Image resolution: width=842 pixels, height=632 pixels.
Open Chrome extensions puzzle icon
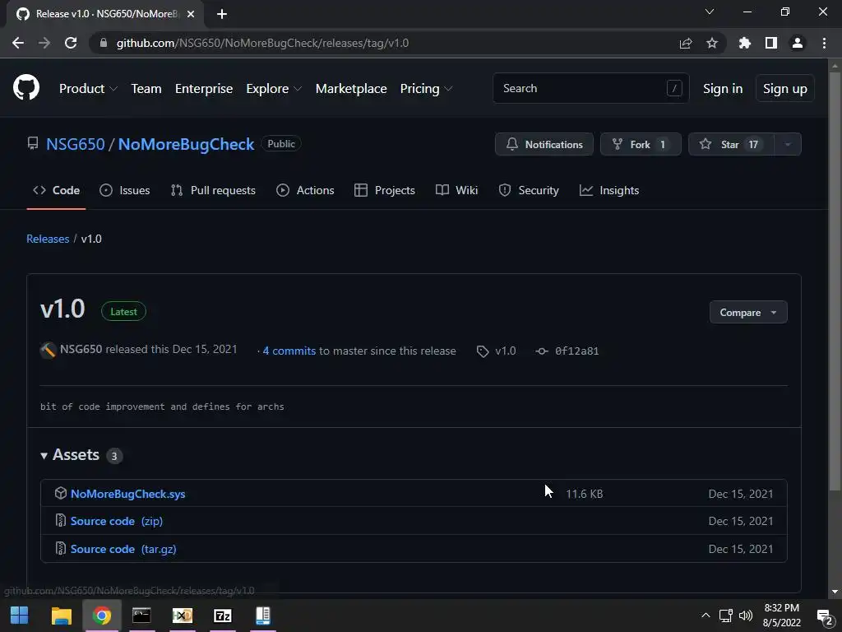click(x=745, y=43)
